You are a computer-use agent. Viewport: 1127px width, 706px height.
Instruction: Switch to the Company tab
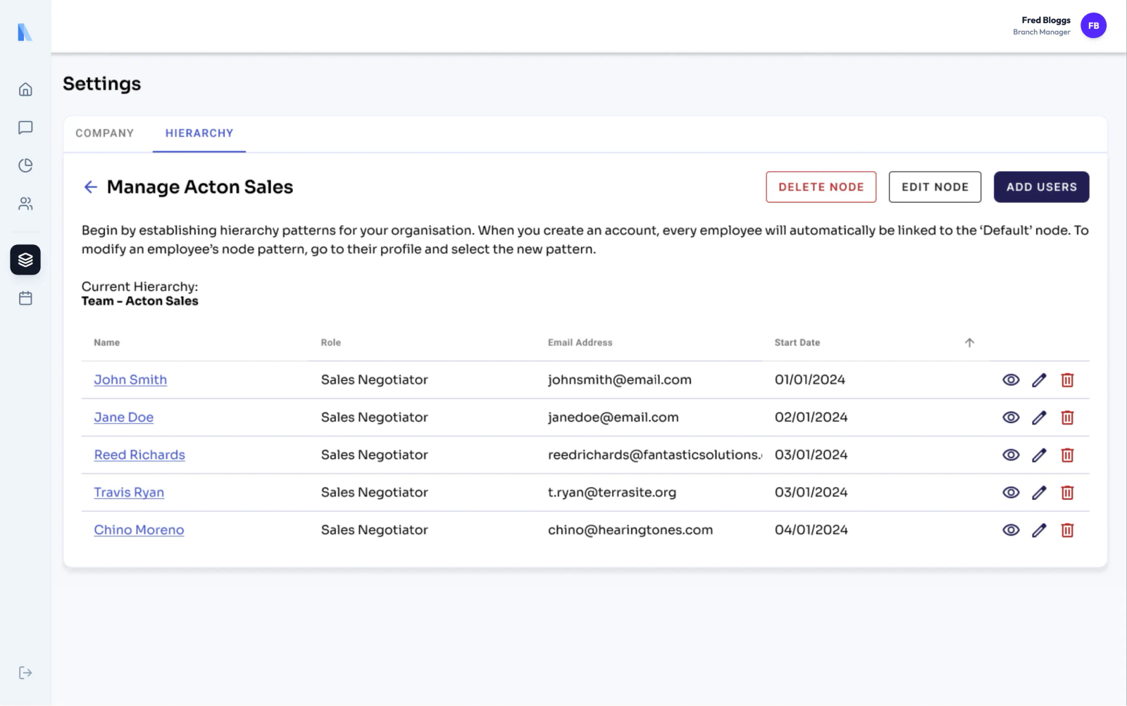[104, 133]
